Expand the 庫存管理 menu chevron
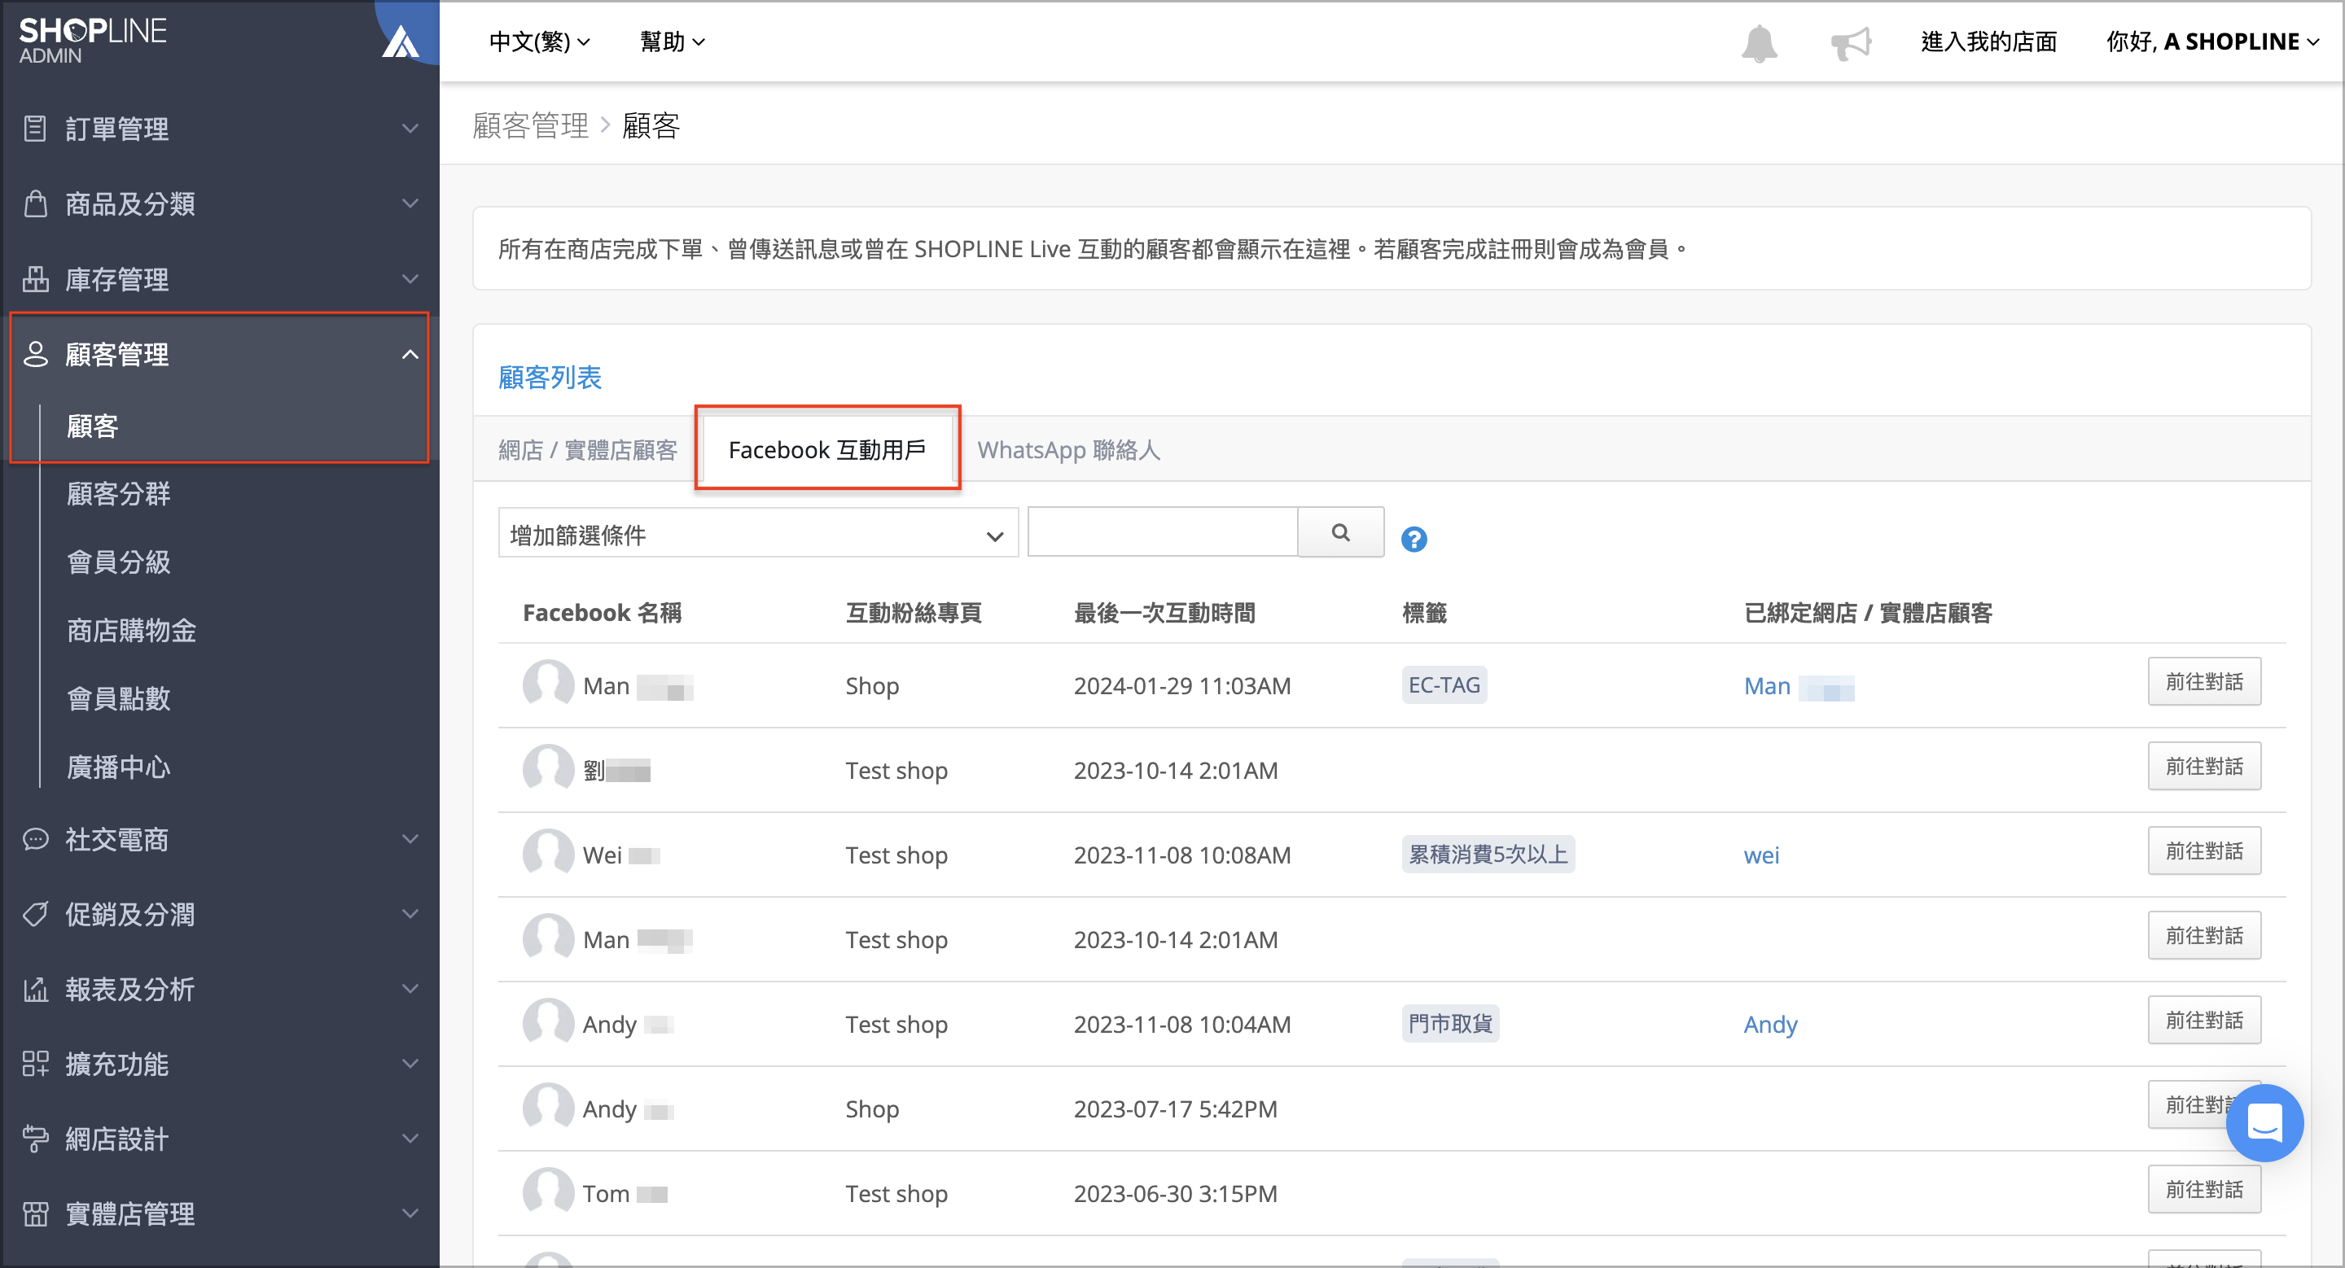The height and width of the screenshot is (1268, 2345). point(410,279)
